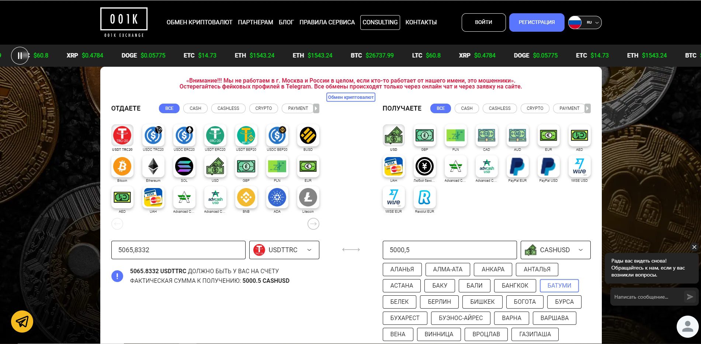Select USDC BEP20 token icon
The height and width of the screenshot is (344, 701).
[x=277, y=135]
